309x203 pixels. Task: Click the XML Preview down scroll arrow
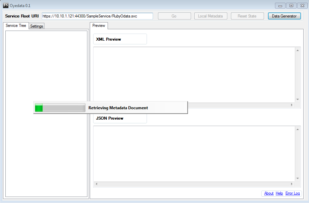click(x=298, y=99)
